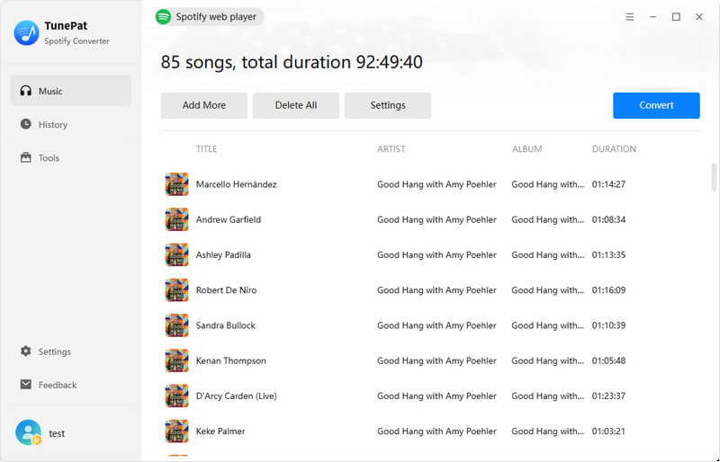The width and height of the screenshot is (720, 462).
Task: Open the hamburger menu icon
Action: [629, 17]
